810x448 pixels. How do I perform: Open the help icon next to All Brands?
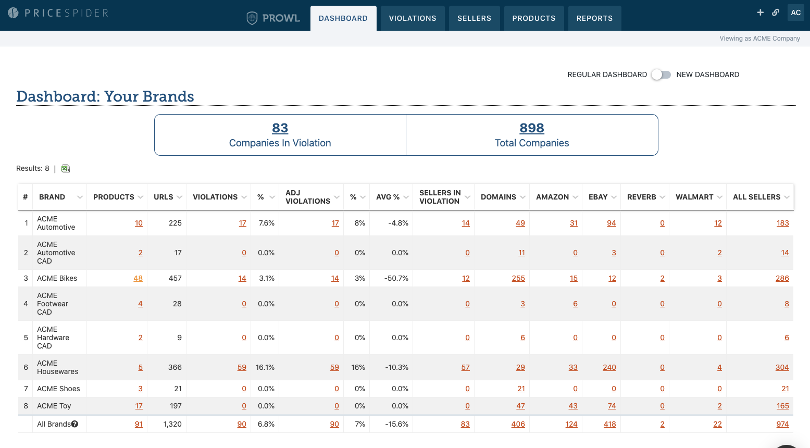click(74, 424)
